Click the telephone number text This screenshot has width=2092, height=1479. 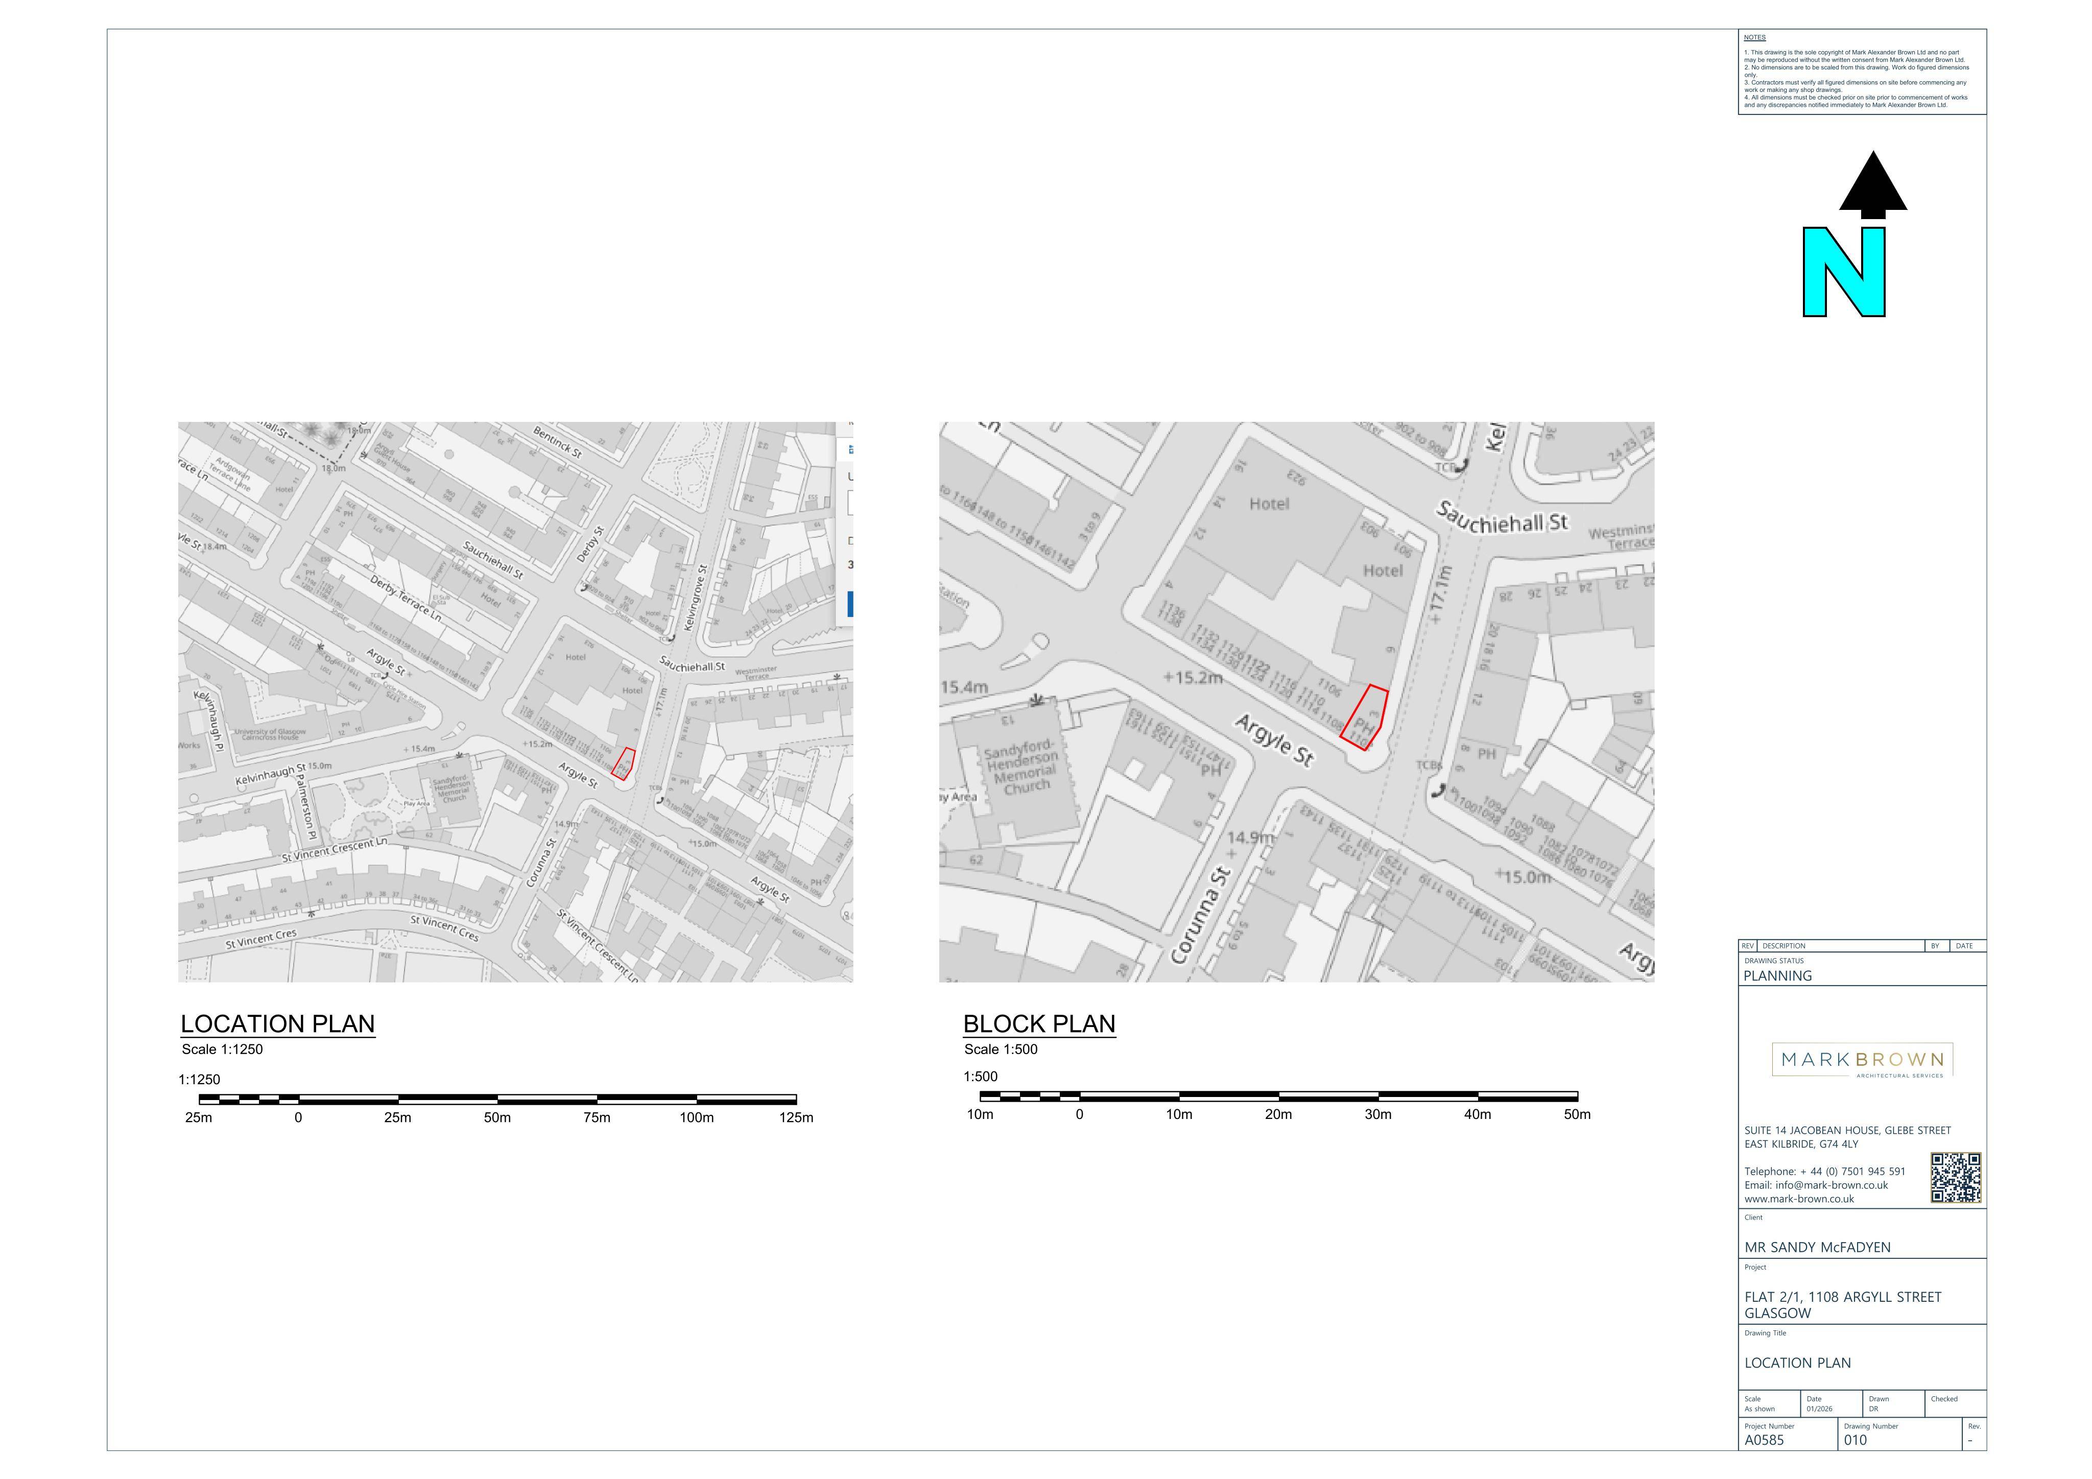1824,1171
